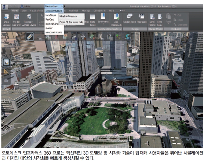Image resolution: width=207 pixels, height=164 pixels.
Task: Switch to the Optimize tab
Action: pyautogui.click(x=74, y=11)
